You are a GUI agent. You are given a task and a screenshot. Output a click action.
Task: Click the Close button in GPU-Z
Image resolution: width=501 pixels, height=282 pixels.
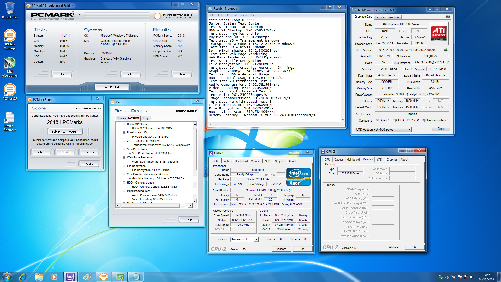[x=441, y=129]
